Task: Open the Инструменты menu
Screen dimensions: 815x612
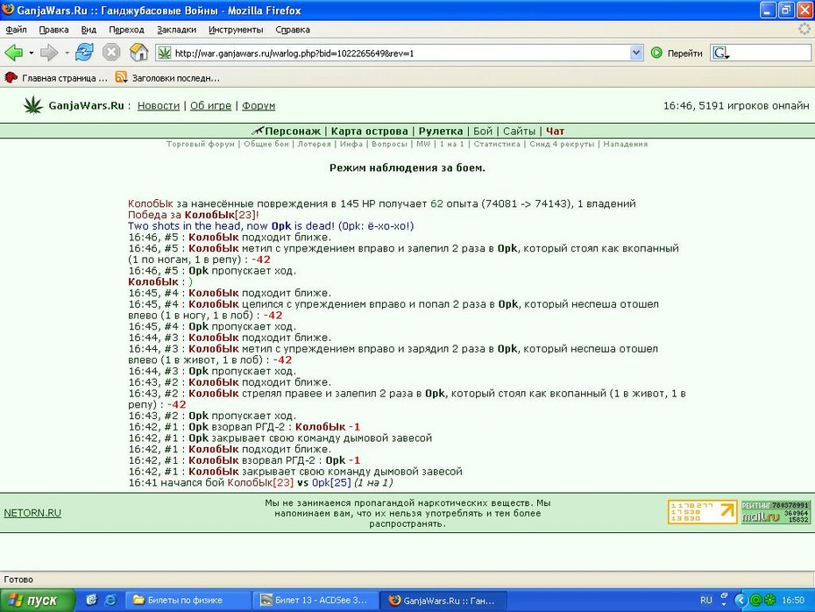Action: tap(236, 30)
